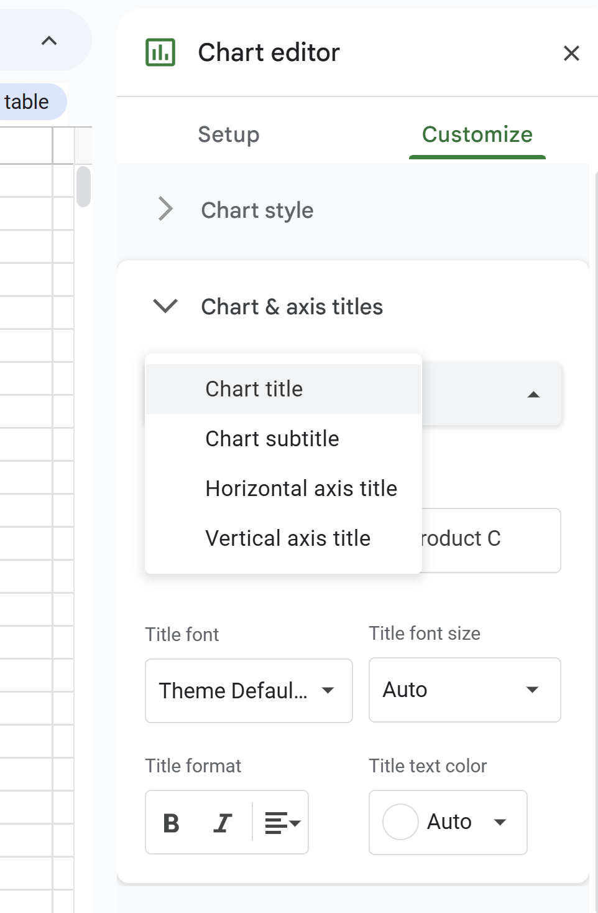Select Horizontal axis title option
The image size is (598, 913).
coord(301,489)
